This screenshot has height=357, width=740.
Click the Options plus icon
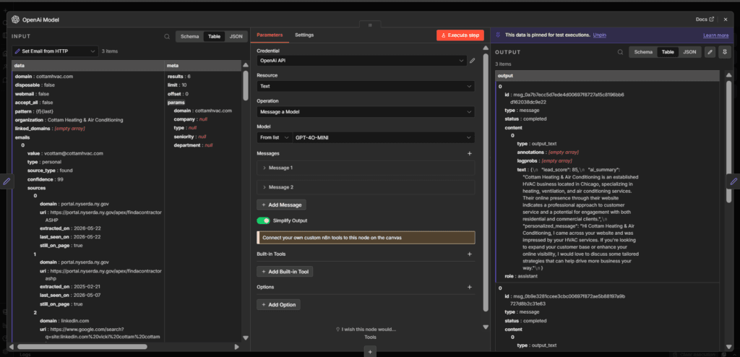(x=470, y=287)
